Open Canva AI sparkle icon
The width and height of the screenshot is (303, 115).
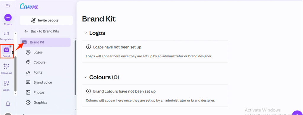(7, 67)
